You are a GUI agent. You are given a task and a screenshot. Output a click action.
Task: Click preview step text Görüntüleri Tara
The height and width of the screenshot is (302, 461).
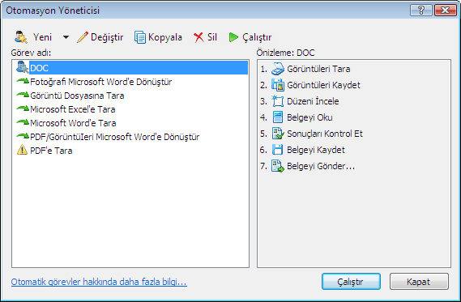[318, 69]
